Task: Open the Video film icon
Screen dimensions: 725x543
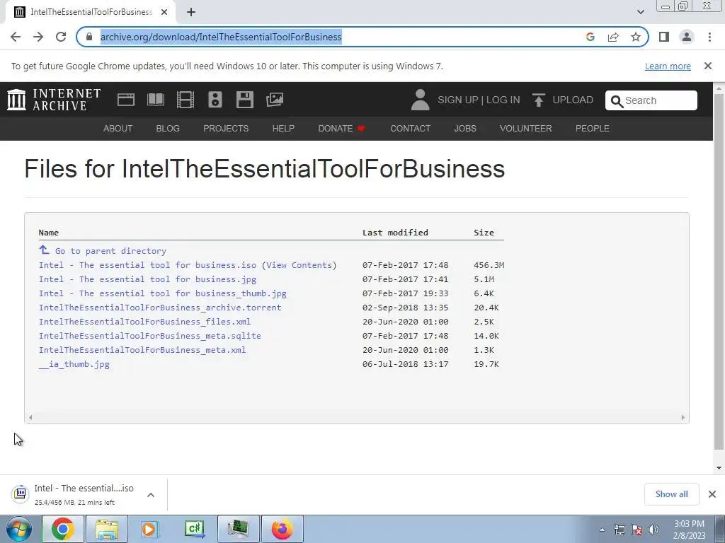Action: point(185,100)
